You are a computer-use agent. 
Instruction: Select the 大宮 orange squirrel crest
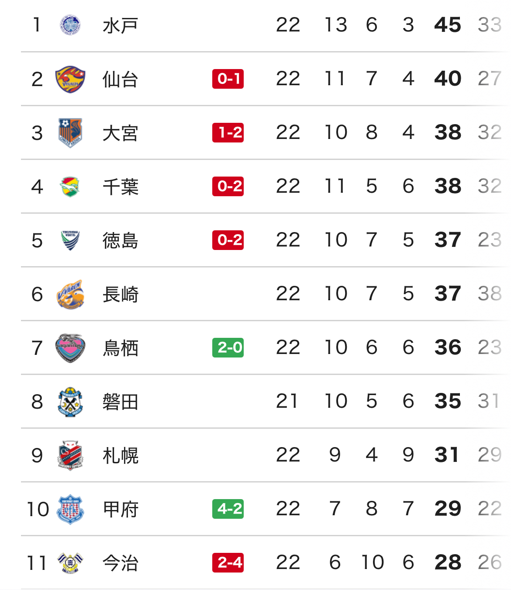click(x=70, y=133)
